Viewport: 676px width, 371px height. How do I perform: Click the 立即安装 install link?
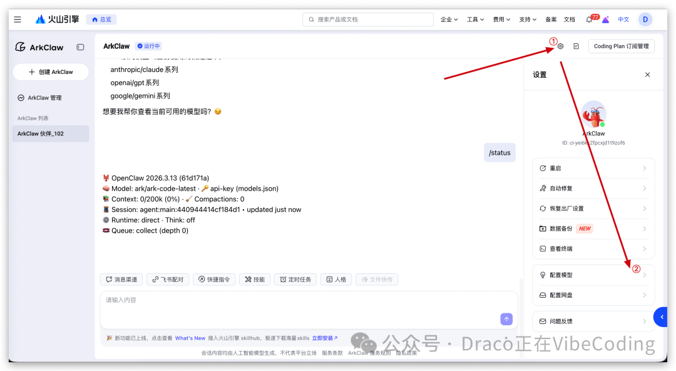click(324, 338)
